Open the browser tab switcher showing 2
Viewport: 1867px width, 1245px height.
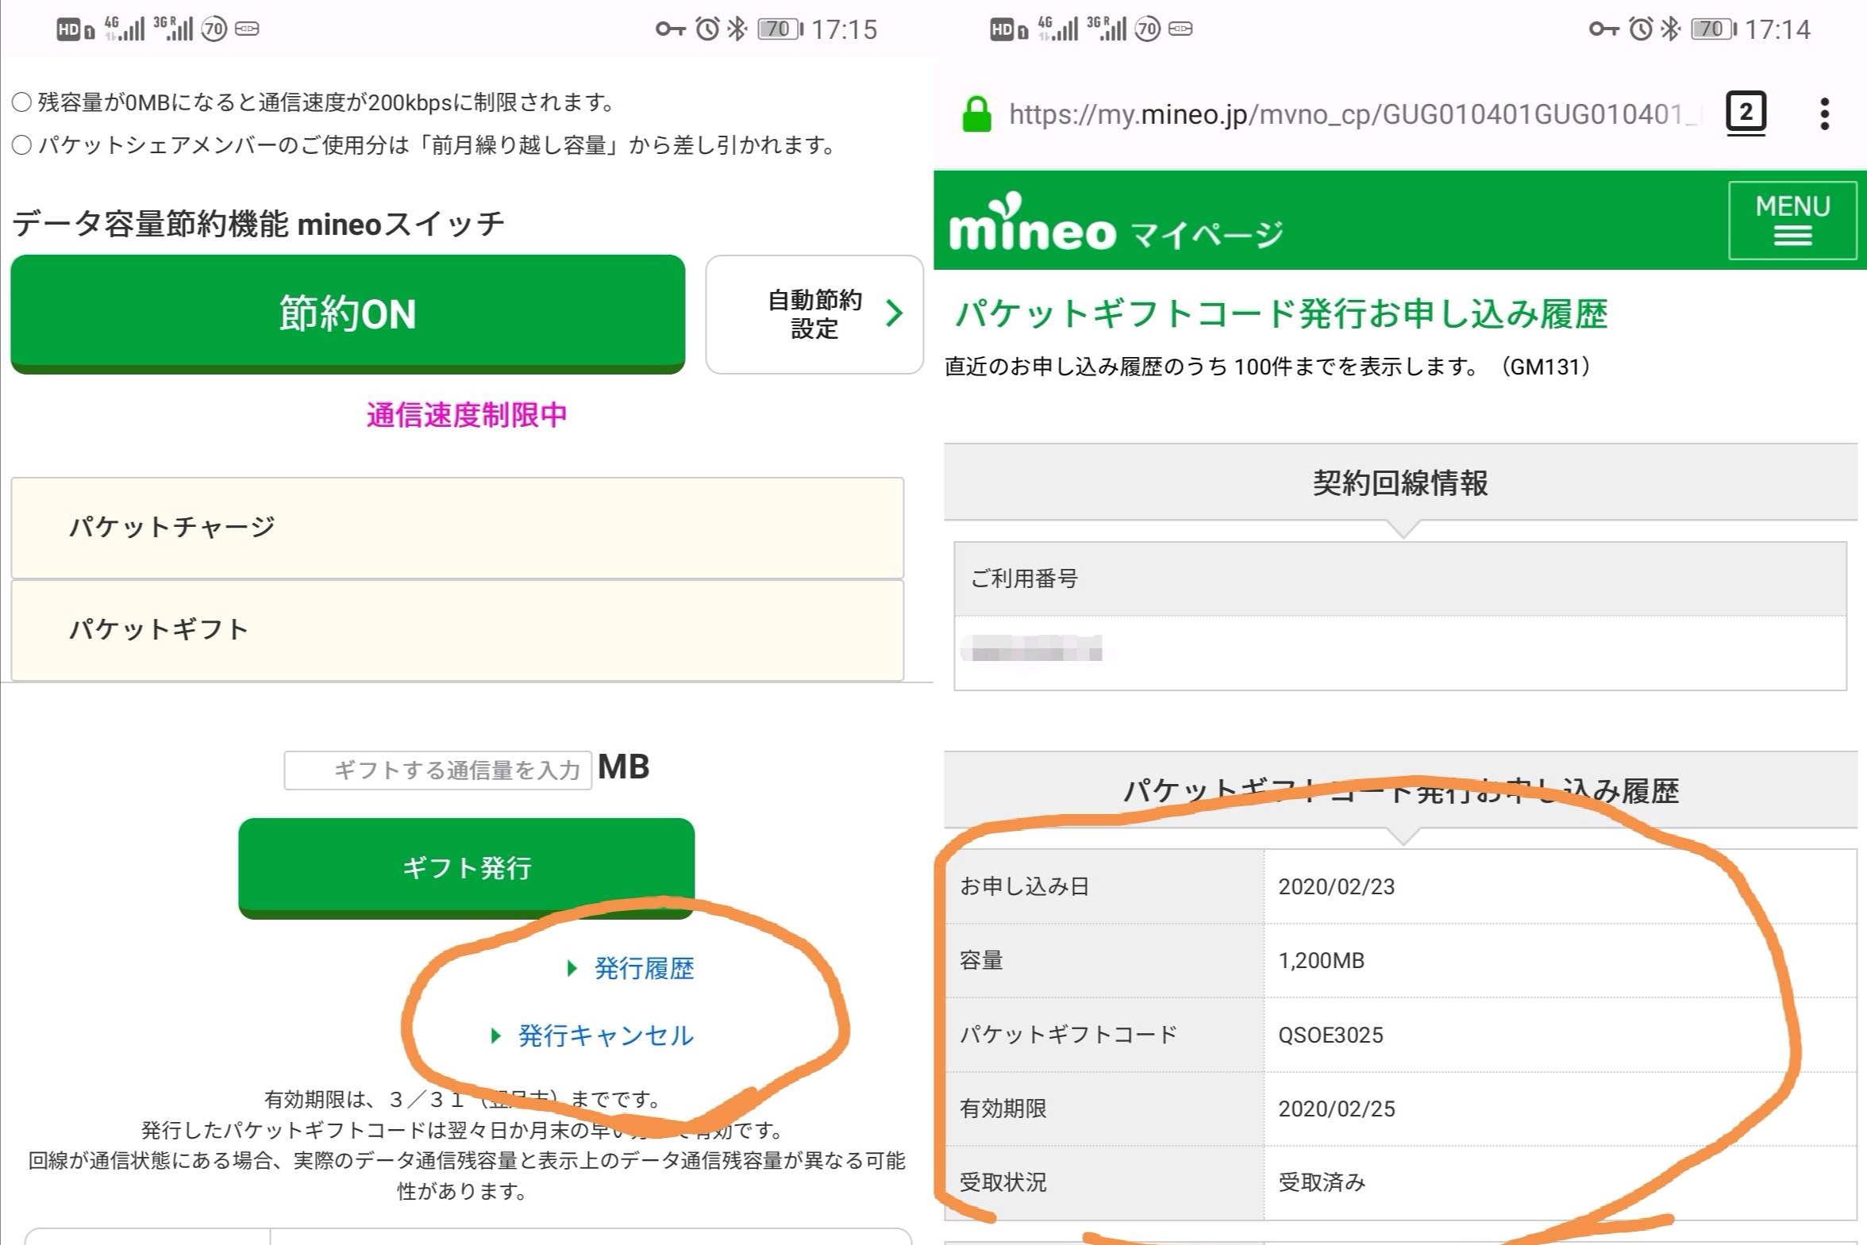[1745, 113]
